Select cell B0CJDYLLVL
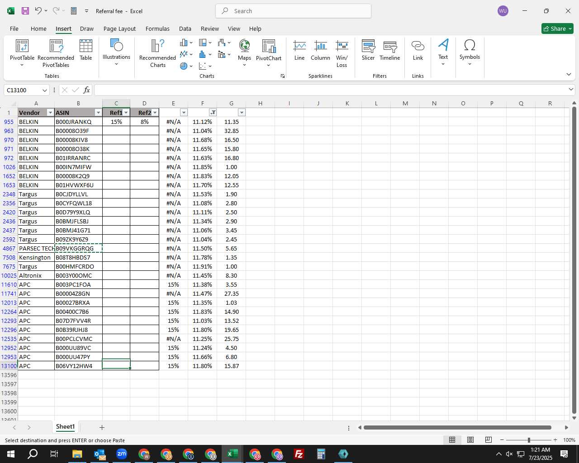 click(78, 194)
